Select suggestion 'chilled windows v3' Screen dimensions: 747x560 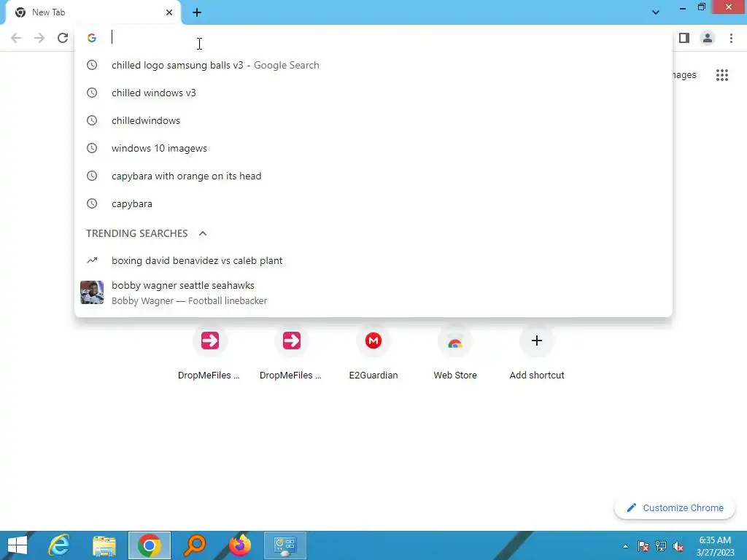pyautogui.click(x=373, y=93)
